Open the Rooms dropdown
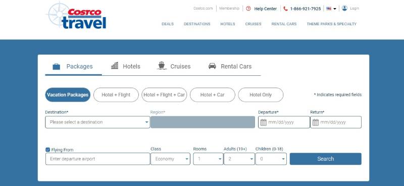This screenshot has height=186, width=404. [208, 159]
